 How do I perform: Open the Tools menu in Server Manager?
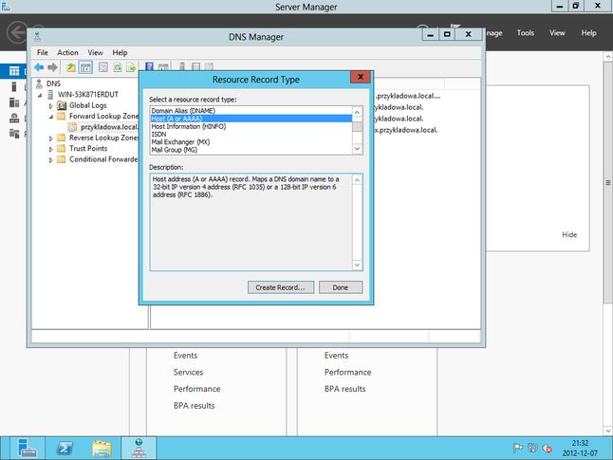pyautogui.click(x=525, y=33)
